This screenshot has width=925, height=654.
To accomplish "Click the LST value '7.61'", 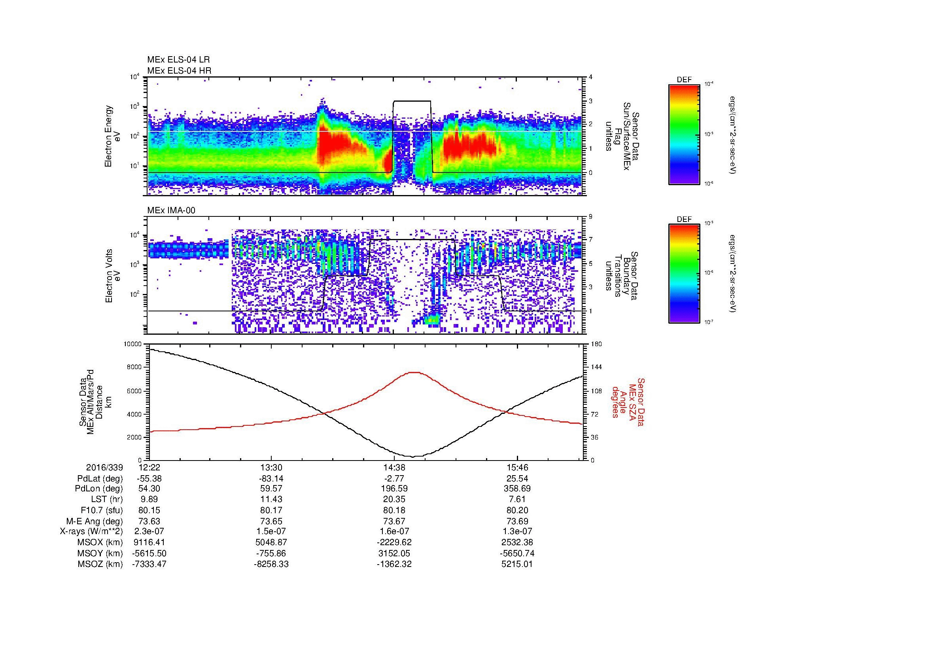I will pos(517,499).
